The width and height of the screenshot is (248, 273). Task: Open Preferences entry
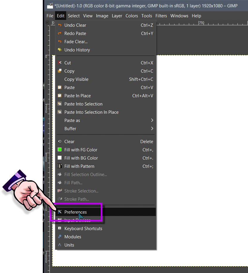(x=106, y=212)
